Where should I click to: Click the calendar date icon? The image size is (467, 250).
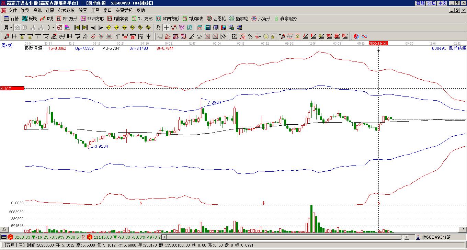pyautogui.click(x=200, y=27)
